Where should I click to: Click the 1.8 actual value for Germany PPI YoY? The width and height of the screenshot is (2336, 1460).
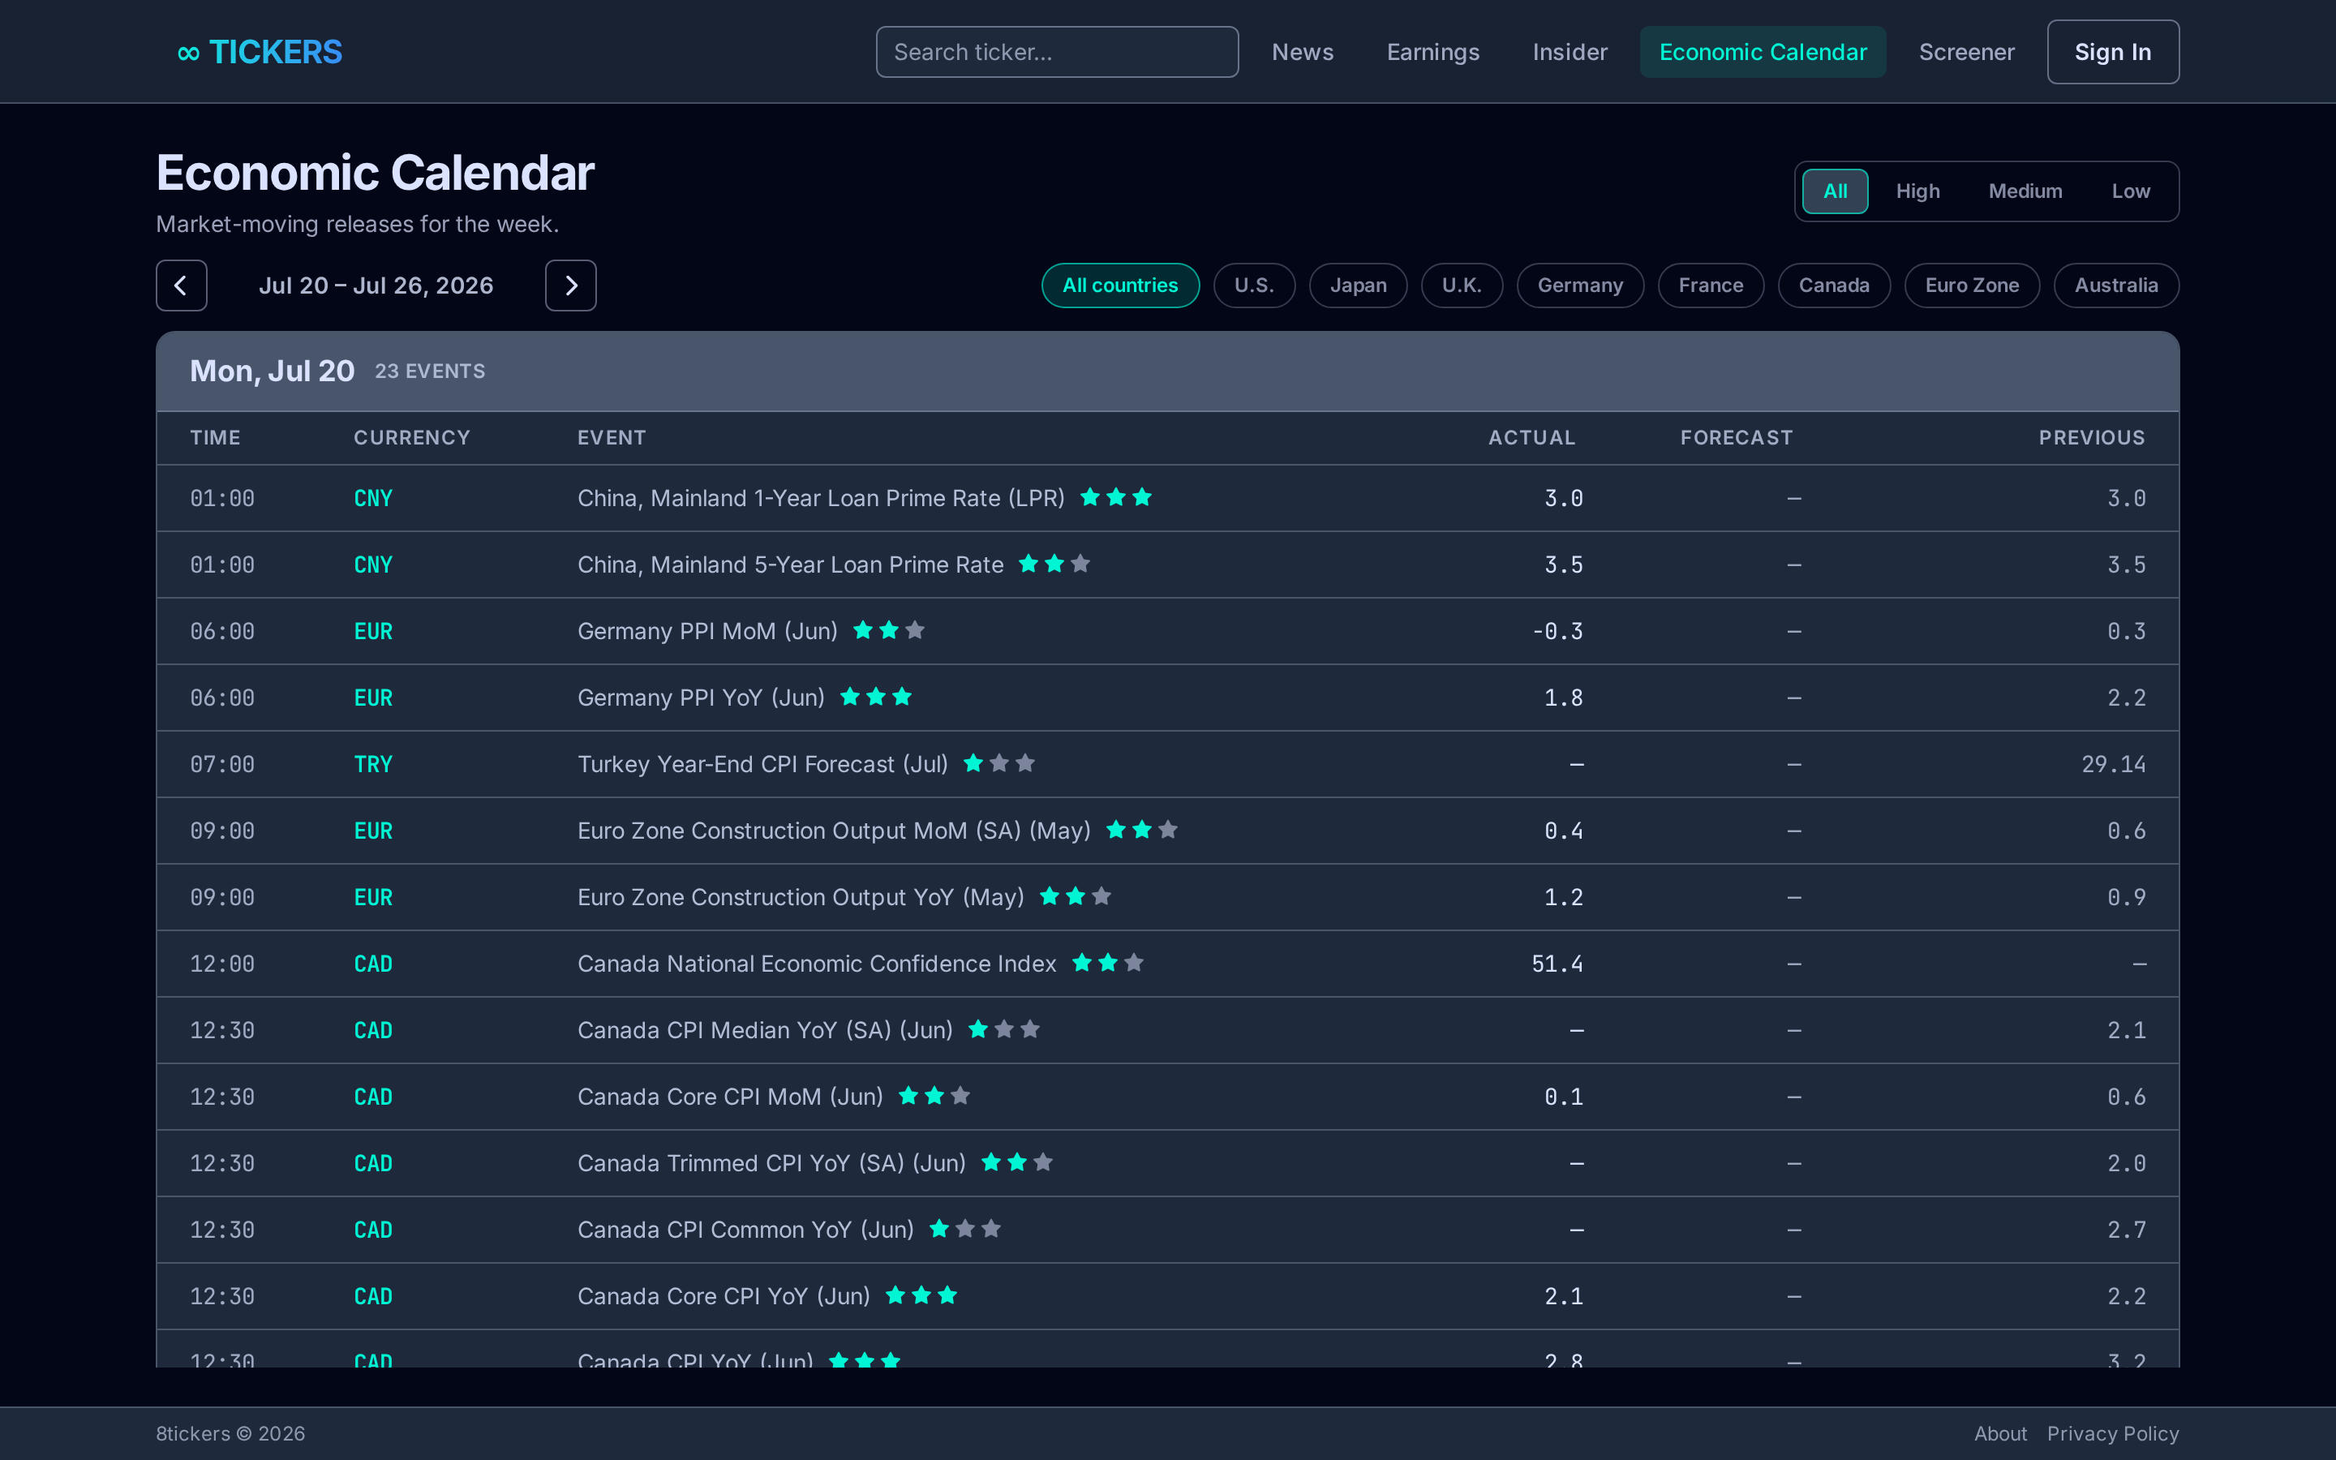pos(1564,698)
